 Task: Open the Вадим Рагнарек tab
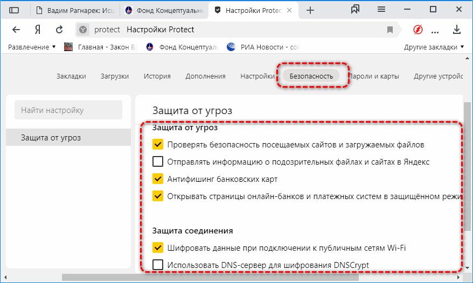[75, 11]
